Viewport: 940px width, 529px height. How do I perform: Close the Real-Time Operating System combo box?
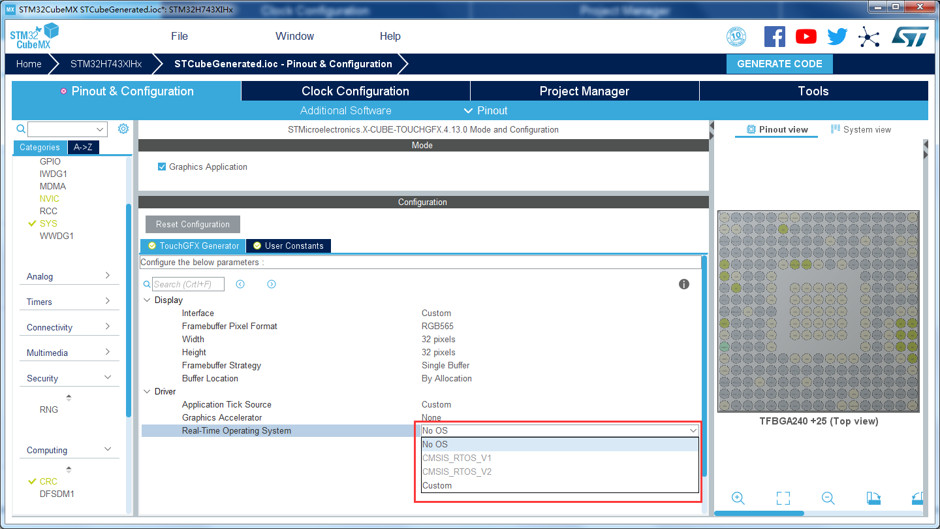point(693,430)
